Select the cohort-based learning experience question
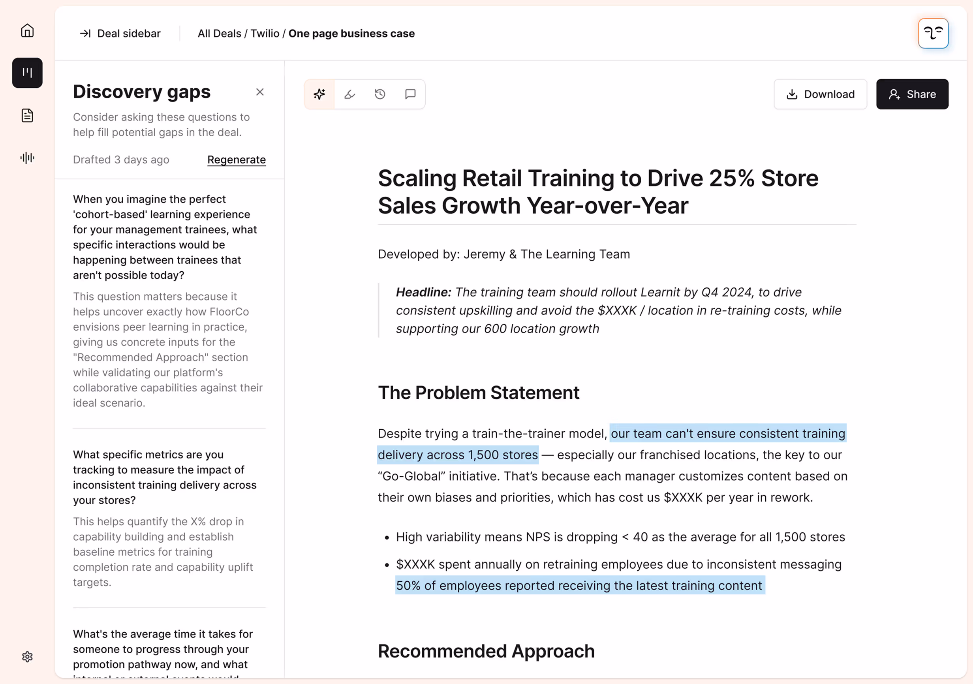The image size is (973, 684). [x=165, y=237]
